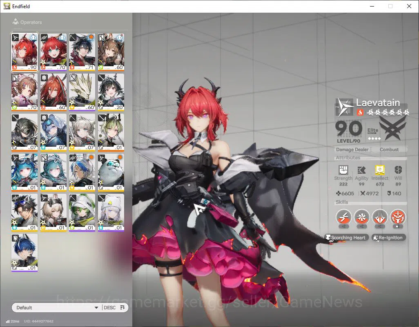Select the white panda-like operator with sunglasses

click(x=111, y=172)
